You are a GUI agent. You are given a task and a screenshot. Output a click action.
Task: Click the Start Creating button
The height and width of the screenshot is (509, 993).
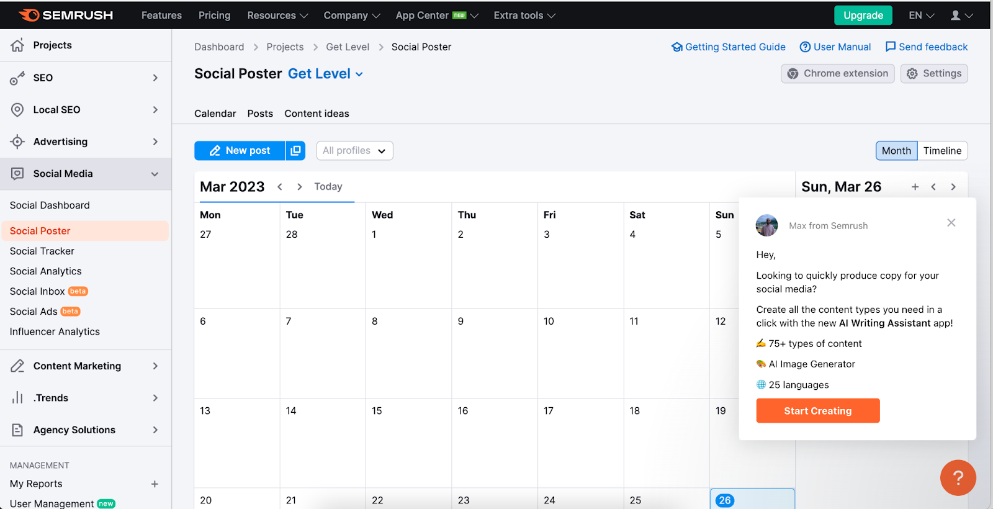coord(818,411)
